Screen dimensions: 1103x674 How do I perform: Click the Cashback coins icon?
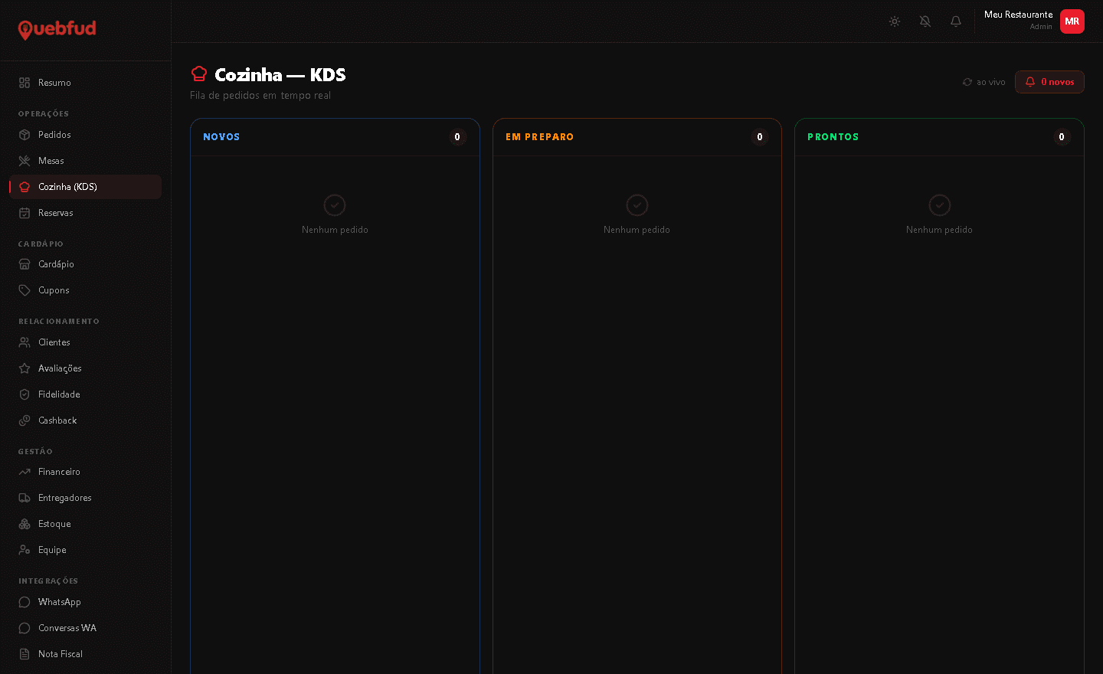[25, 420]
